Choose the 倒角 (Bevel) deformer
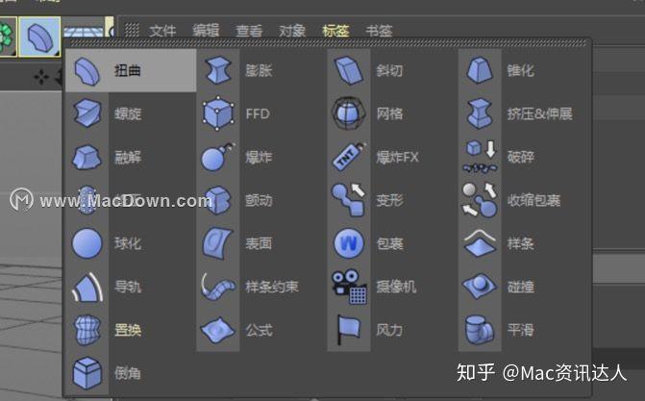Image resolution: width=645 pixels, height=401 pixels. [x=131, y=373]
